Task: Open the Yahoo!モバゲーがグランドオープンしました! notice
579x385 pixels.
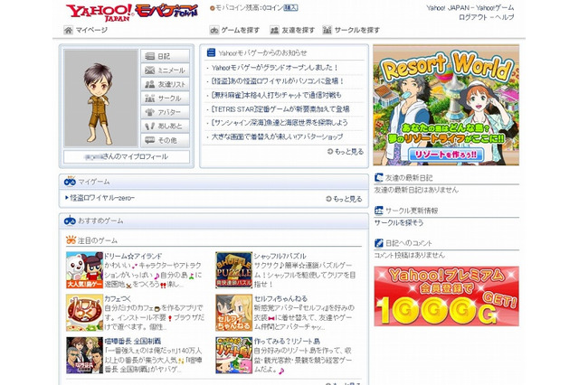Action: point(274,68)
